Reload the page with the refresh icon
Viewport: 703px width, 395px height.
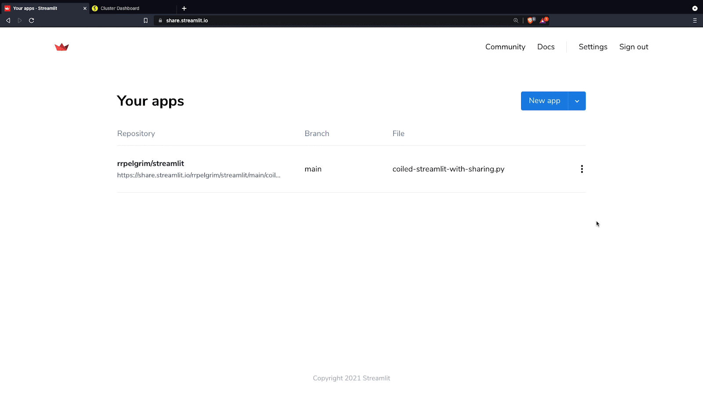tap(32, 21)
